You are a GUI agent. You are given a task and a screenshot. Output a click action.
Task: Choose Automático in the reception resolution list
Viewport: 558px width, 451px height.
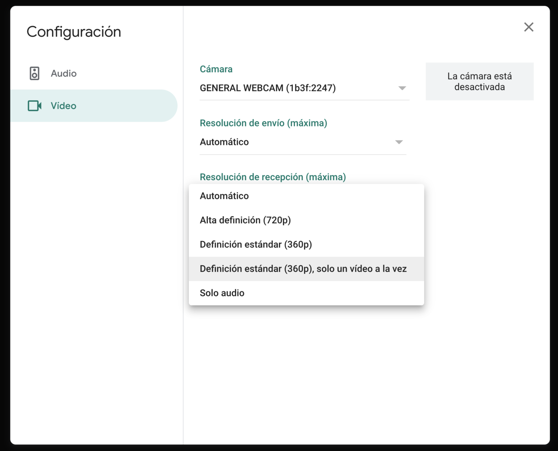306,196
